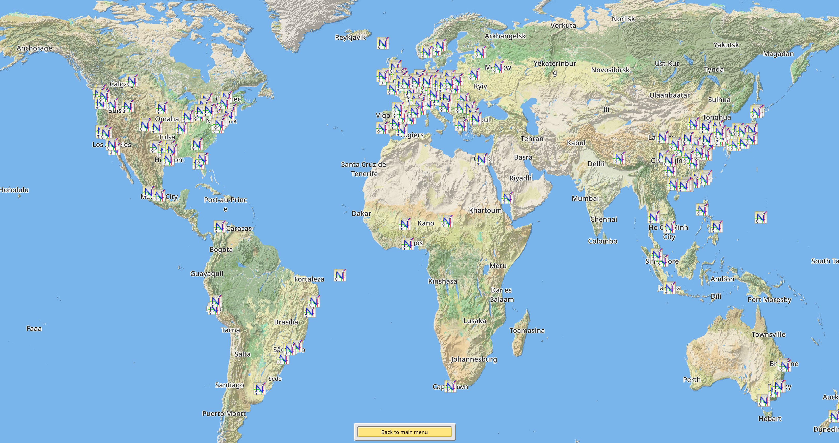Click the Dakar city label
This screenshot has height=443, width=839.
click(x=361, y=214)
